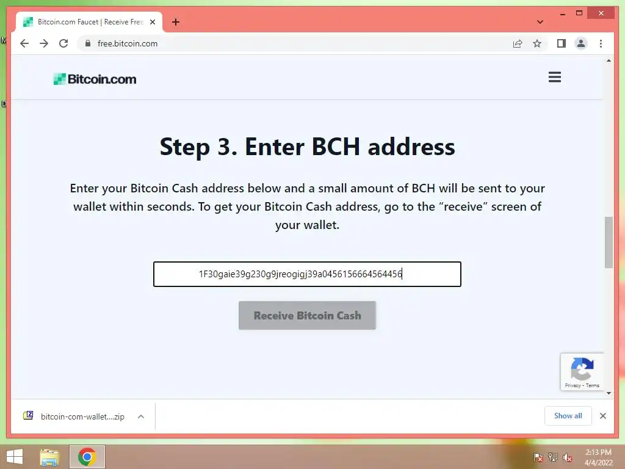This screenshot has height=469, width=625.
Task: Open Chrome's three-dot menu
Action: point(601,43)
